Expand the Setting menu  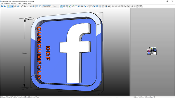pos(25,4)
